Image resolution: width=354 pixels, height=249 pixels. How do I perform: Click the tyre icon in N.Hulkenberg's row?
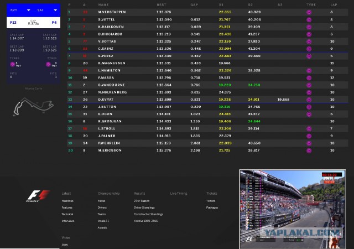pos(309,92)
